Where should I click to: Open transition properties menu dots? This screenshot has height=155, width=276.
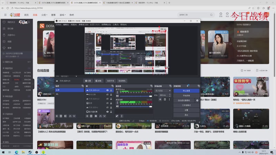169,99
